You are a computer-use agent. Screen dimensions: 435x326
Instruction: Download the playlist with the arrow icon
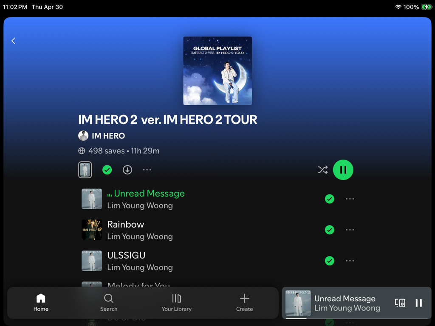tap(127, 170)
